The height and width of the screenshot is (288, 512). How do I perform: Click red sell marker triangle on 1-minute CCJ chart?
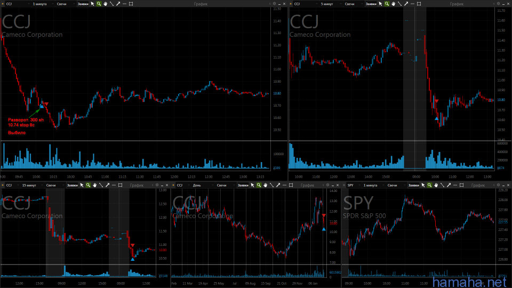click(46, 104)
